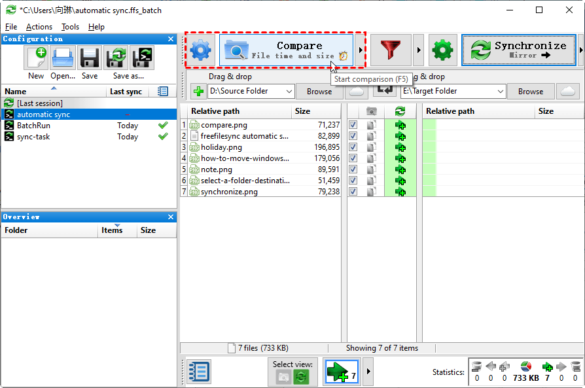Uncheck the compare.png row checkbox
The image size is (585, 388).
click(353, 125)
